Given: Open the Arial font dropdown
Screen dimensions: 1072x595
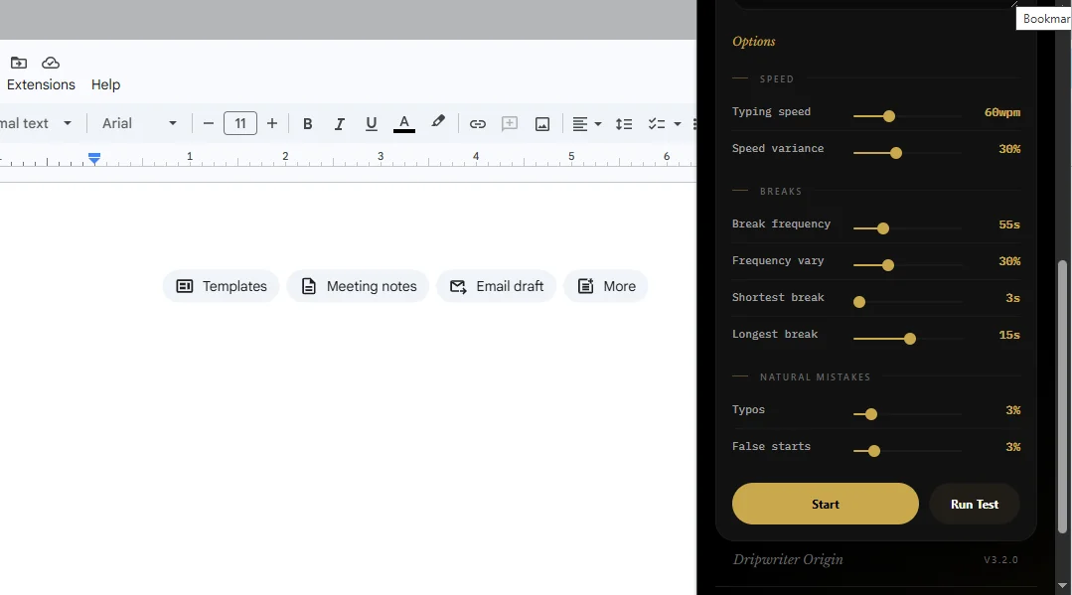Looking at the screenshot, I should pos(139,124).
